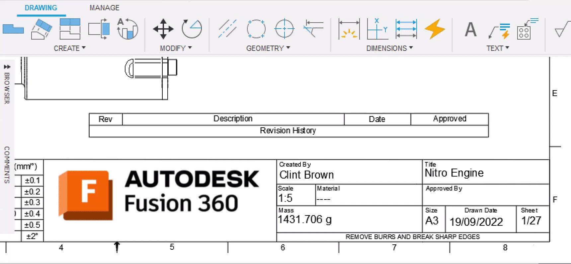The image size is (571, 264).
Task: Click the sheet number 1/27
Action: (x=531, y=220)
